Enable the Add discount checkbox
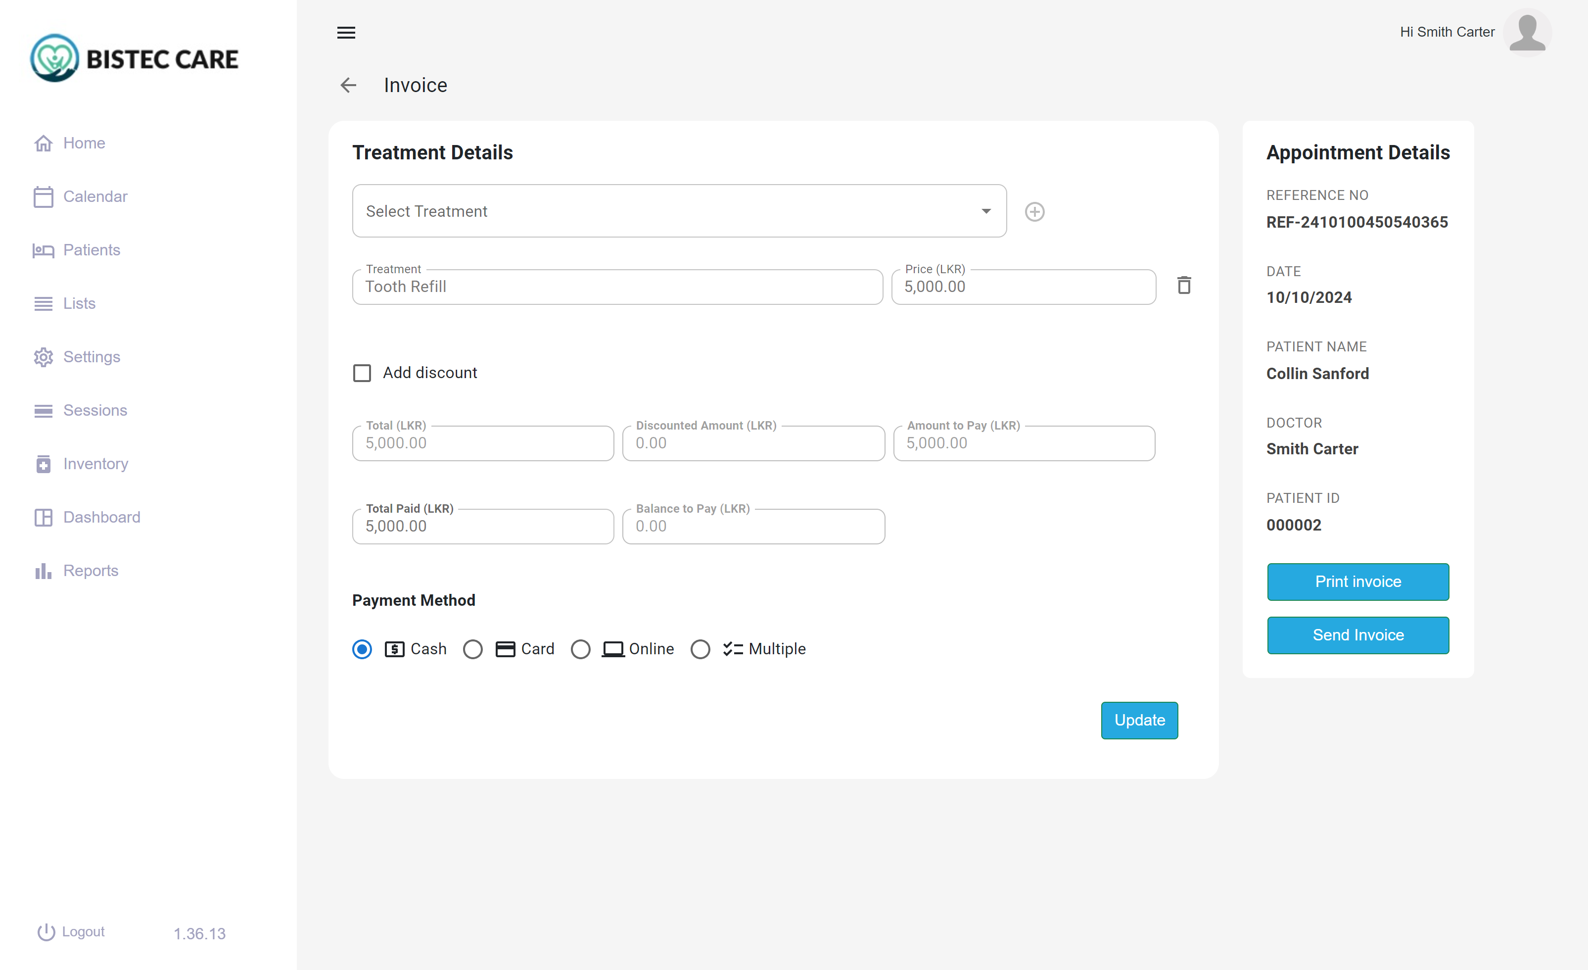This screenshot has height=970, width=1588. tap(362, 373)
